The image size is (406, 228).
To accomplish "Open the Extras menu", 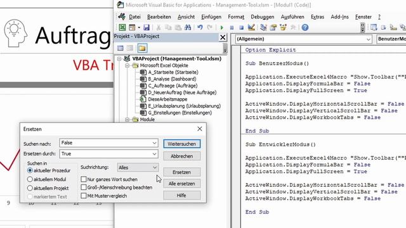I will [x=317, y=17].
